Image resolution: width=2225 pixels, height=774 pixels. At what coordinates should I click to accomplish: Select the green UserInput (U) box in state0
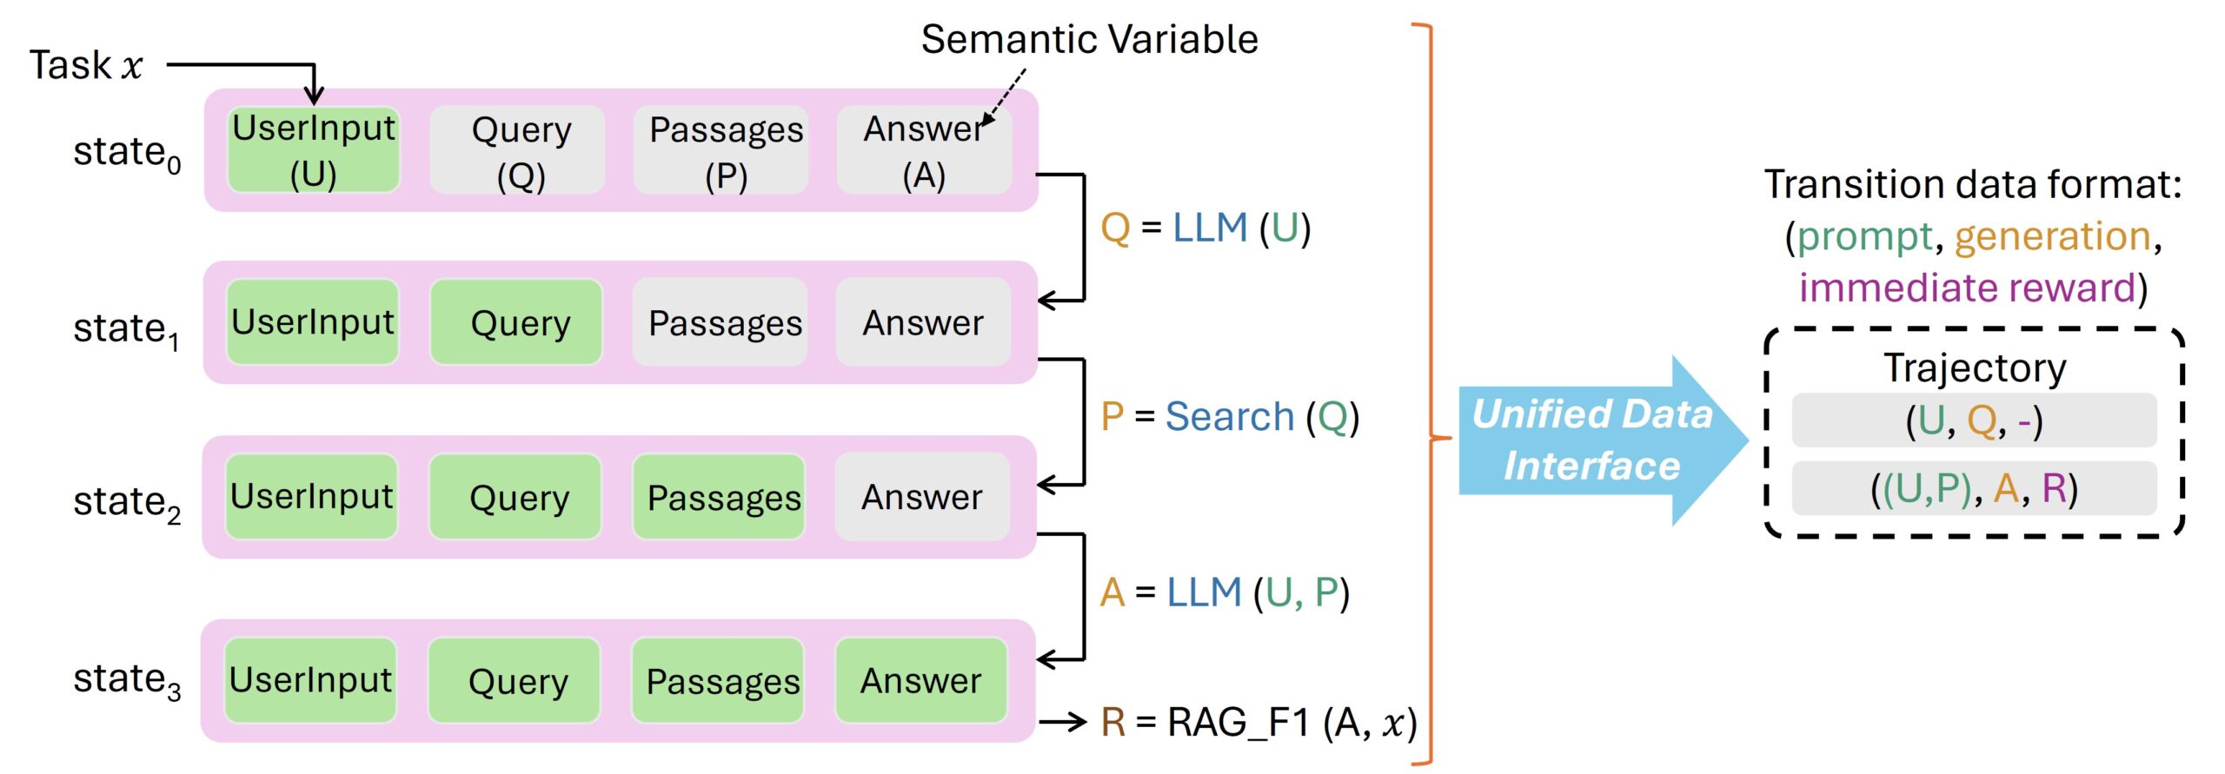313,150
